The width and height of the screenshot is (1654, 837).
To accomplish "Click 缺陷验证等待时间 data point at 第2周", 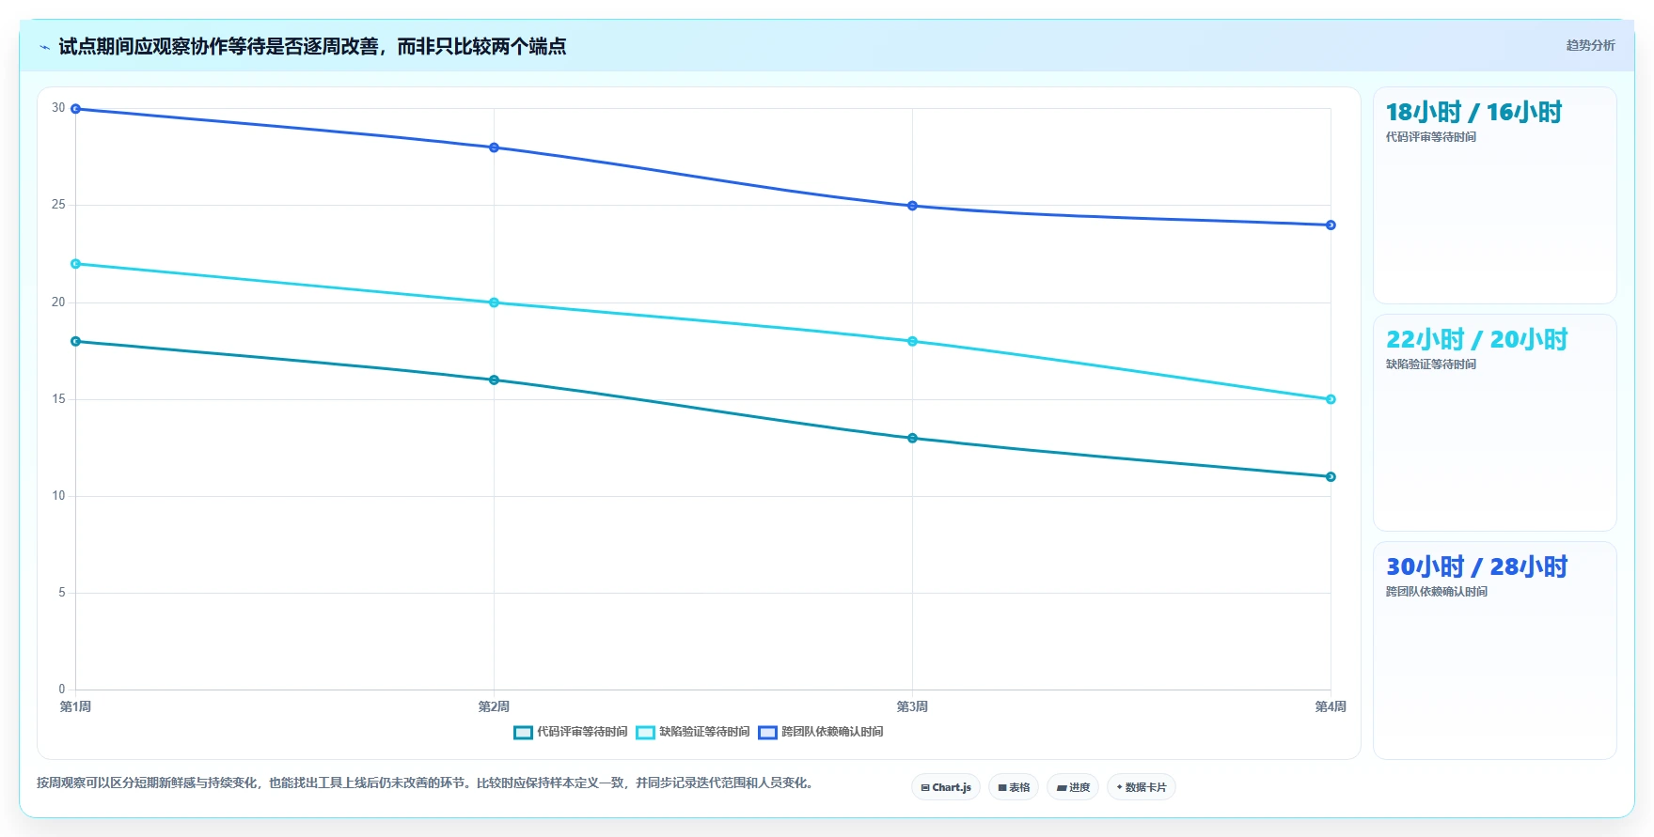I will point(494,302).
